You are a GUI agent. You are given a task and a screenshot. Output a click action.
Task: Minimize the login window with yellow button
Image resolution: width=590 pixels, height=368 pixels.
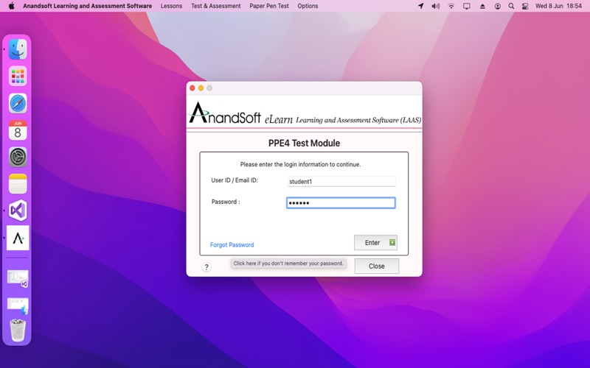click(201, 88)
